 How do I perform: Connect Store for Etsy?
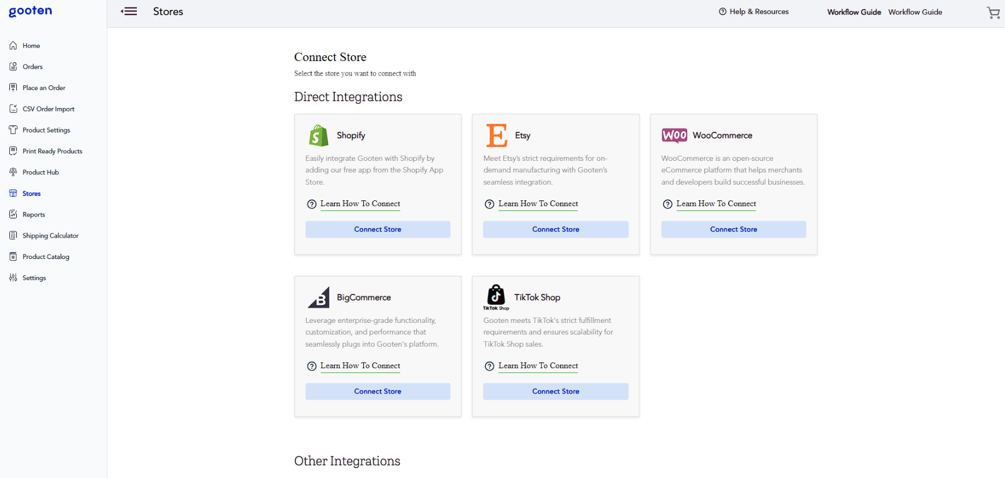pyautogui.click(x=556, y=229)
